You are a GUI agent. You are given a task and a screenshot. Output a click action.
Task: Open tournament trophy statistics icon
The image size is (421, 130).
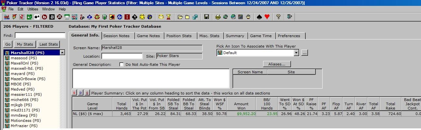(x=169, y=17)
